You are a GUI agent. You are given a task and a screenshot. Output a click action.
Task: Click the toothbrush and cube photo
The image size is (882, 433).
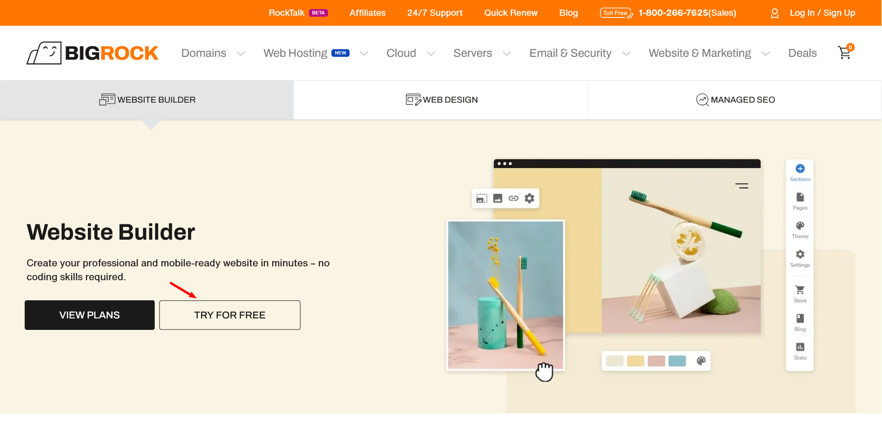pos(681,251)
